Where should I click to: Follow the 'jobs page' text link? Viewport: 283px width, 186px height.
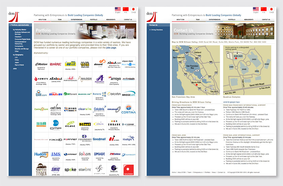(111, 48)
